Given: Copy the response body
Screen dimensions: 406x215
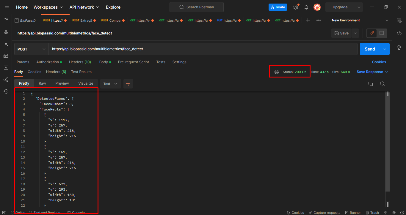Looking at the screenshot, I should tap(371, 84).
